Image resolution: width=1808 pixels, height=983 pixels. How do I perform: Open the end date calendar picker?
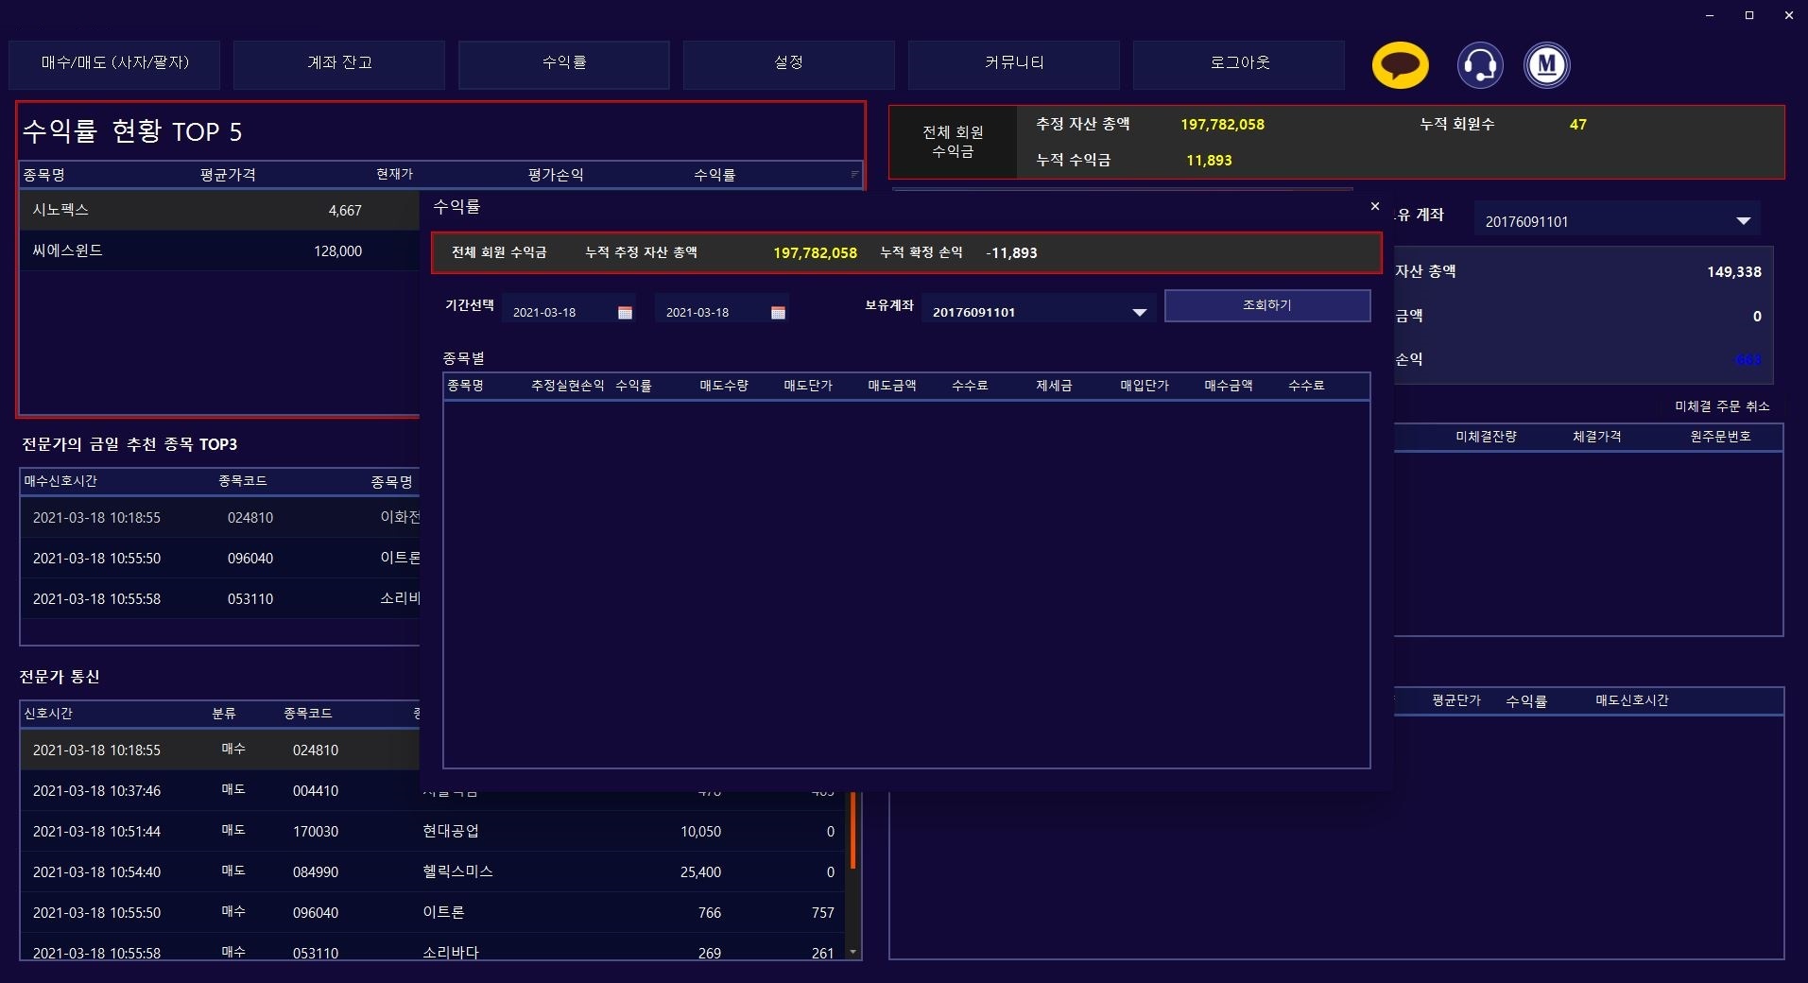[x=778, y=313]
